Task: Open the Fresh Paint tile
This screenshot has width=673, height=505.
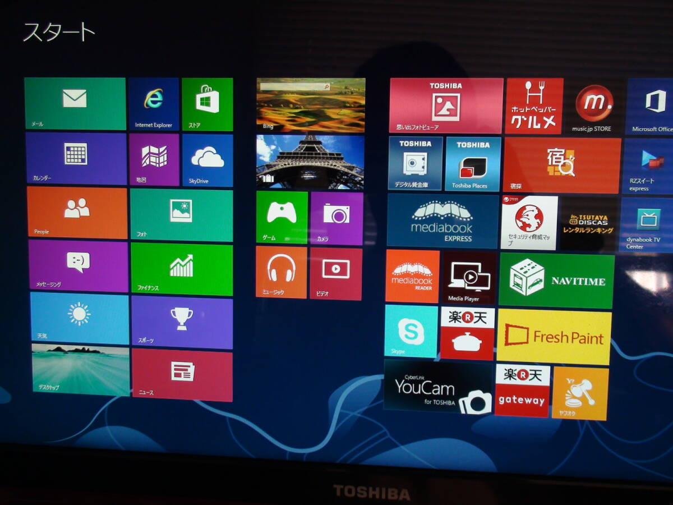Action: [554, 336]
